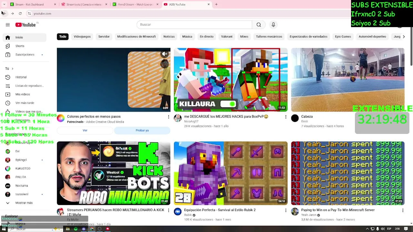
Task: Show more category chips with right arrow
Action: pyautogui.click(x=404, y=37)
